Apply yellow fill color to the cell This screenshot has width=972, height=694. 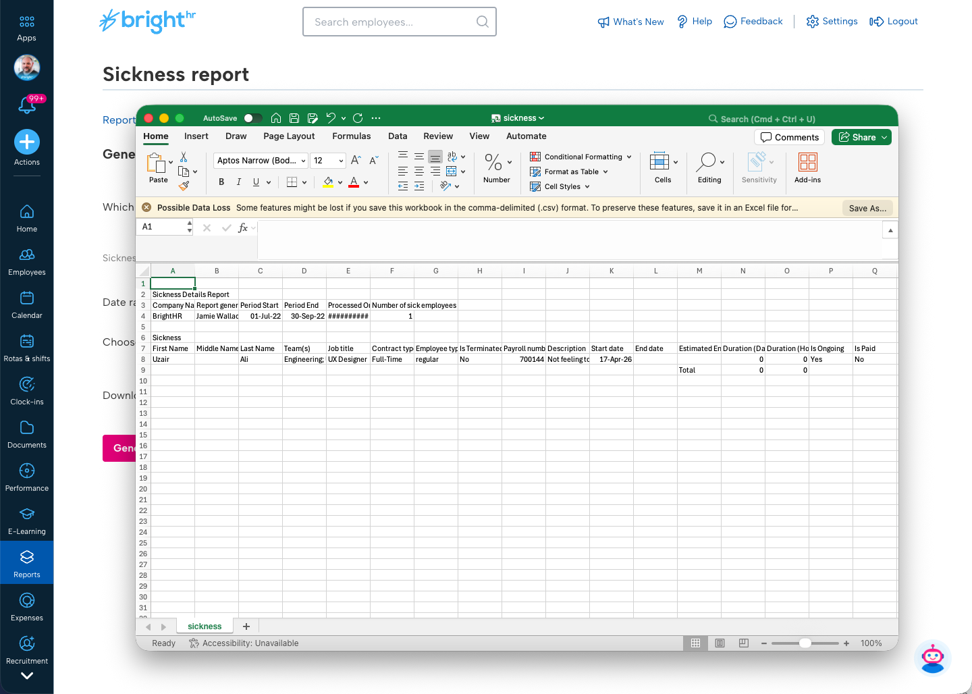328,182
